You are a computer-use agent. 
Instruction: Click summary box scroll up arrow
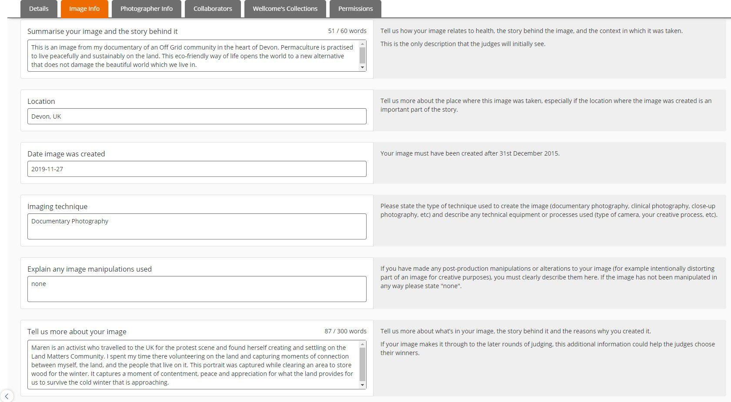click(362, 44)
